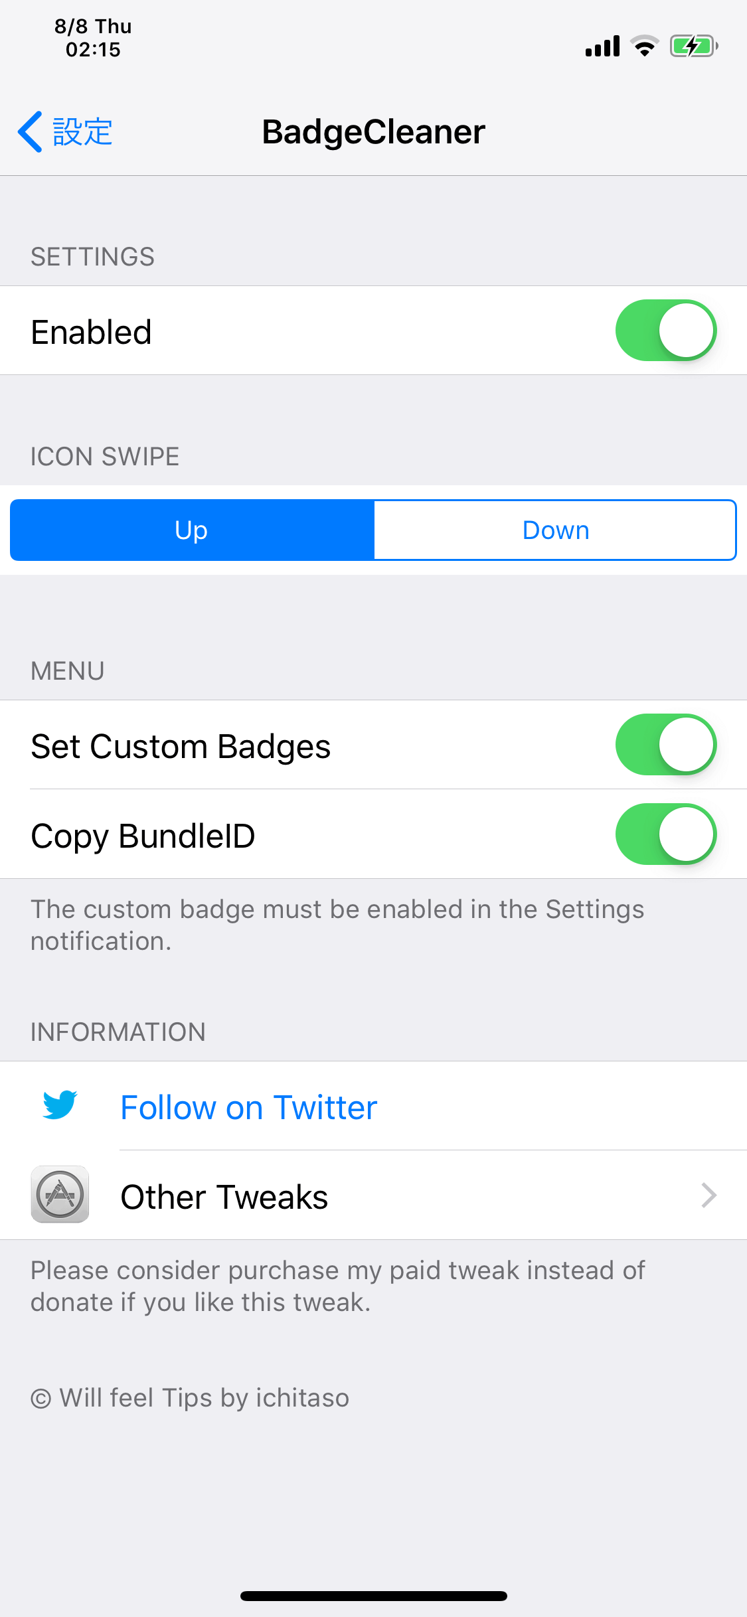Turn off the Copy BundleID switch
The height and width of the screenshot is (1617, 747).
click(665, 834)
